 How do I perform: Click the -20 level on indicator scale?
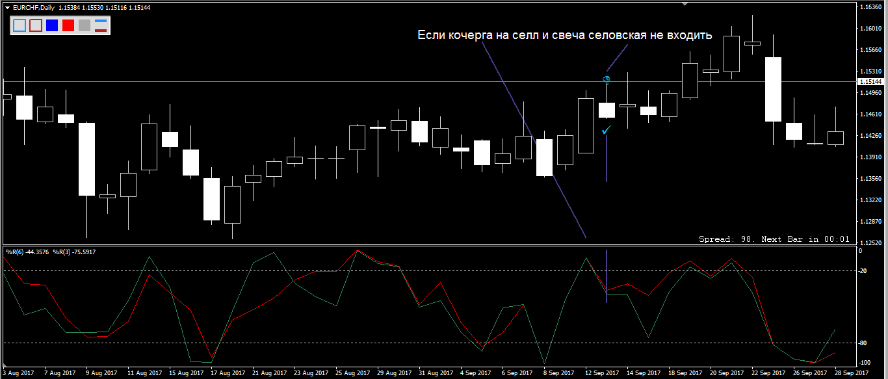click(863, 270)
